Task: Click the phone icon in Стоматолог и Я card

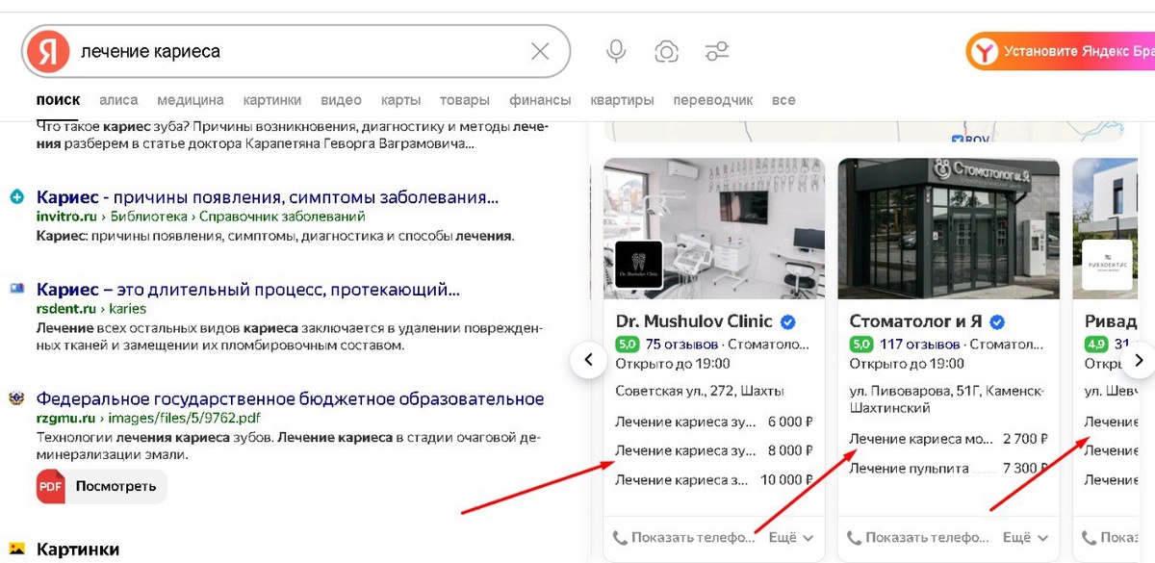Action: pyautogui.click(x=854, y=538)
